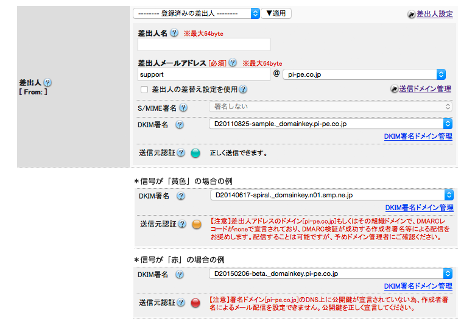Open DKIM署名ドメイン管理 link in yellow example
The width and height of the screenshot is (475, 335).
point(419,208)
